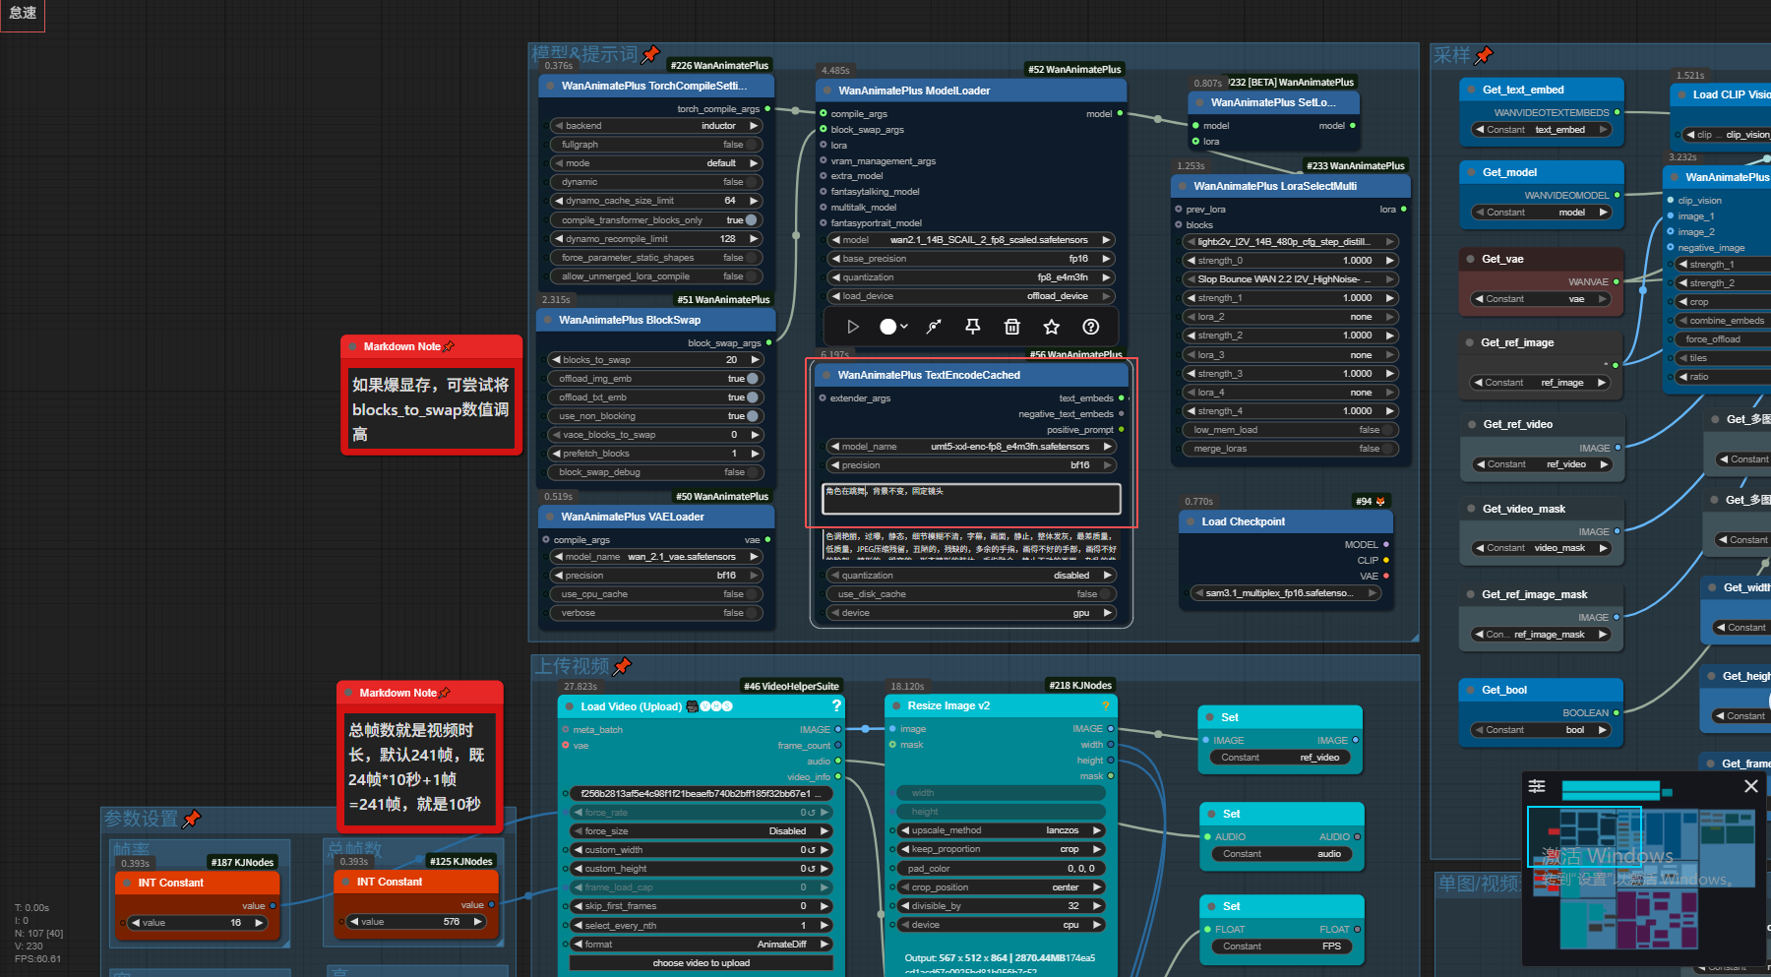Decrease dynamo_cache_size_limit with left arrow
1771x977 pixels.
pos(559,201)
